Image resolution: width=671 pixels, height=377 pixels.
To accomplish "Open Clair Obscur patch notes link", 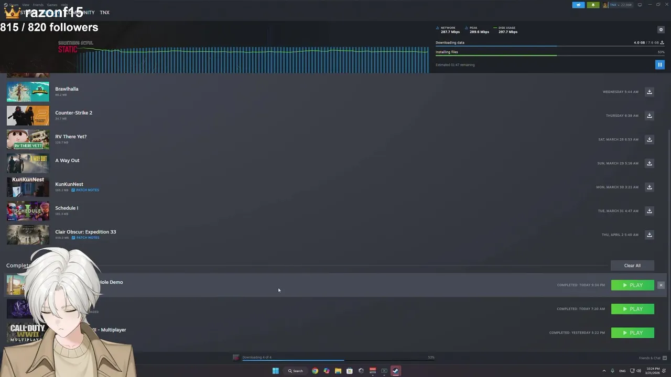I will pos(85,238).
